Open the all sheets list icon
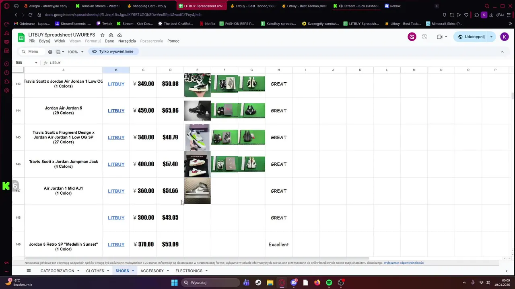The width and height of the screenshot is (515, 289). click(29, 271)
